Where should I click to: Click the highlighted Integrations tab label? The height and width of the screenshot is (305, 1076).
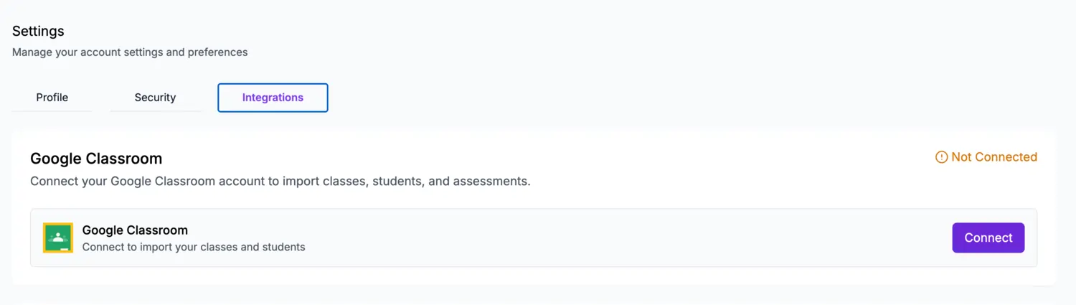273,98
